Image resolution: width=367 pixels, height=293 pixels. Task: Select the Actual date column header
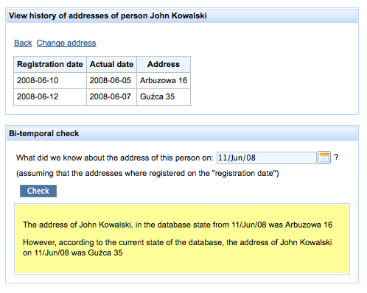point(111,64)
